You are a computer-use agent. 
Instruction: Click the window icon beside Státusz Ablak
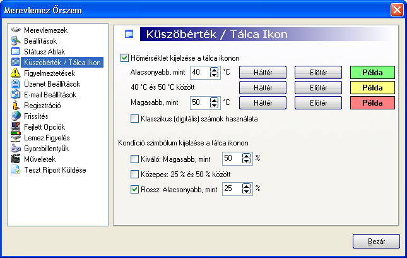pyautogui.click(x=16, y=51)
